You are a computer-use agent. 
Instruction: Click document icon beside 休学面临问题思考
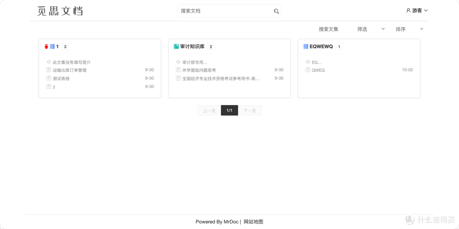point(178,70)
